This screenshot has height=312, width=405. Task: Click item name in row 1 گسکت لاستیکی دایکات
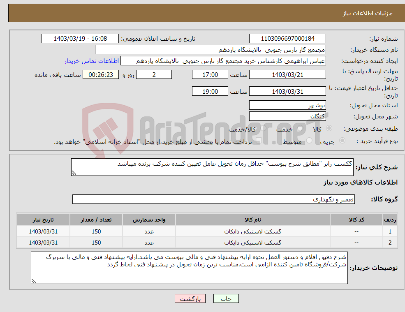[x=252, y=232]
